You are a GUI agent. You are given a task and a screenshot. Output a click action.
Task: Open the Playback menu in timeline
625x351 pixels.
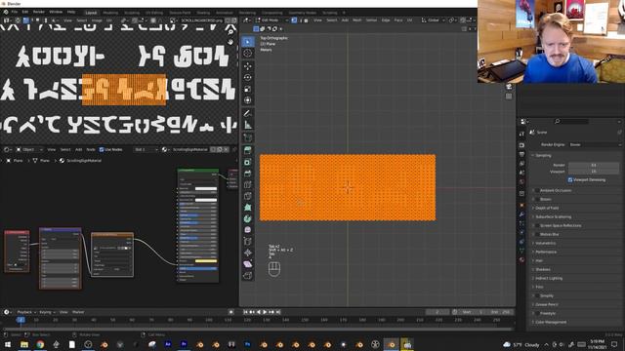(26, 312)
